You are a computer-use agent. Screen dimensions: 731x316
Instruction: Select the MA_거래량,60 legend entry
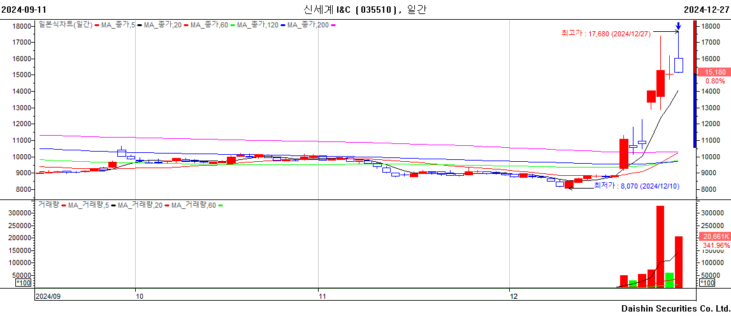193,205
